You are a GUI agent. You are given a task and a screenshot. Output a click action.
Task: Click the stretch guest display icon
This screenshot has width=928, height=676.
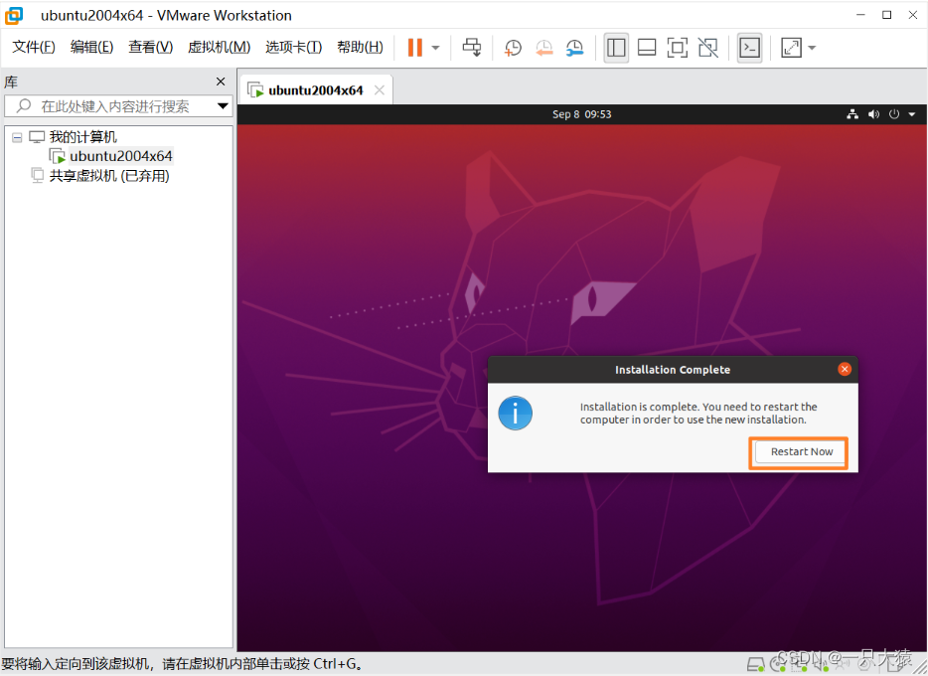click(791, 48)
